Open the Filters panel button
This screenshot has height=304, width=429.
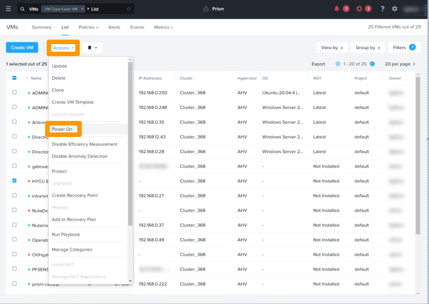click(x=404, y=48)
